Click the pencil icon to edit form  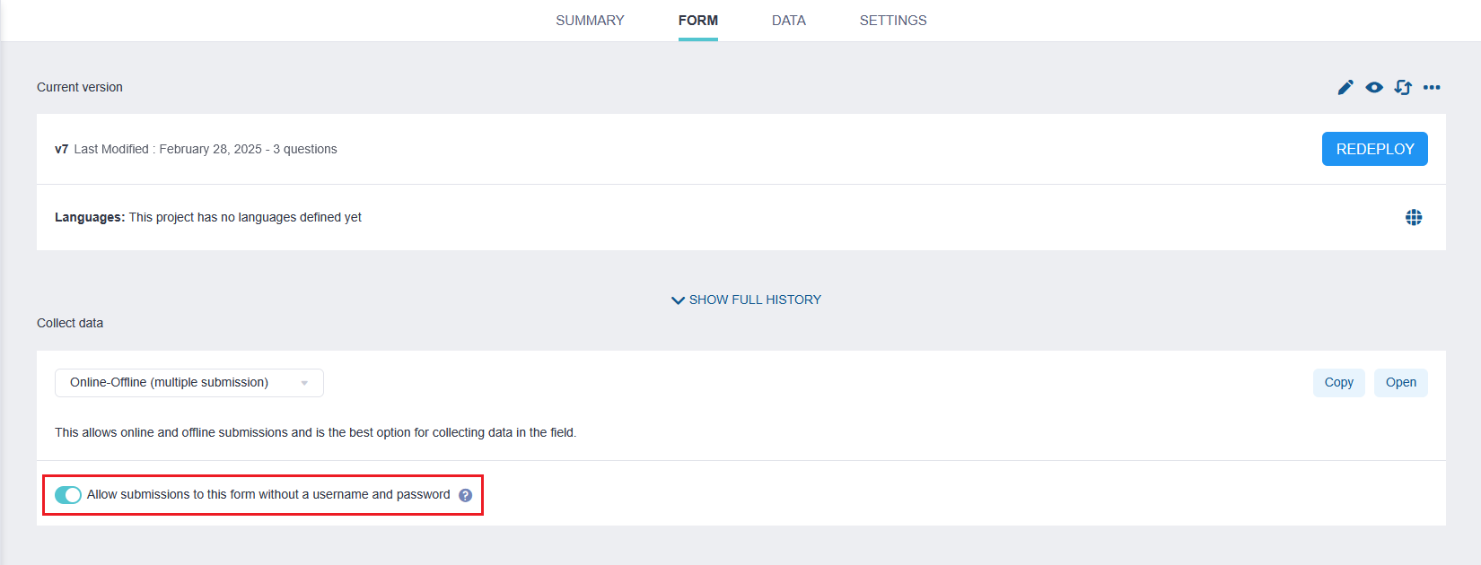click(x=1345, y=87)
